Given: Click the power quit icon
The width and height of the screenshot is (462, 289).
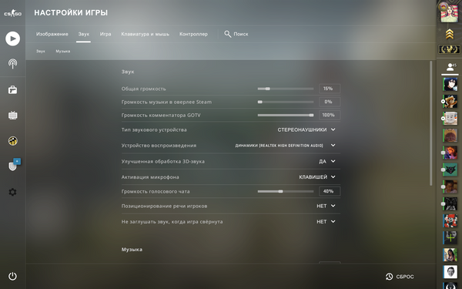Looking at the screenshot, I should click(x=12, y=277).
